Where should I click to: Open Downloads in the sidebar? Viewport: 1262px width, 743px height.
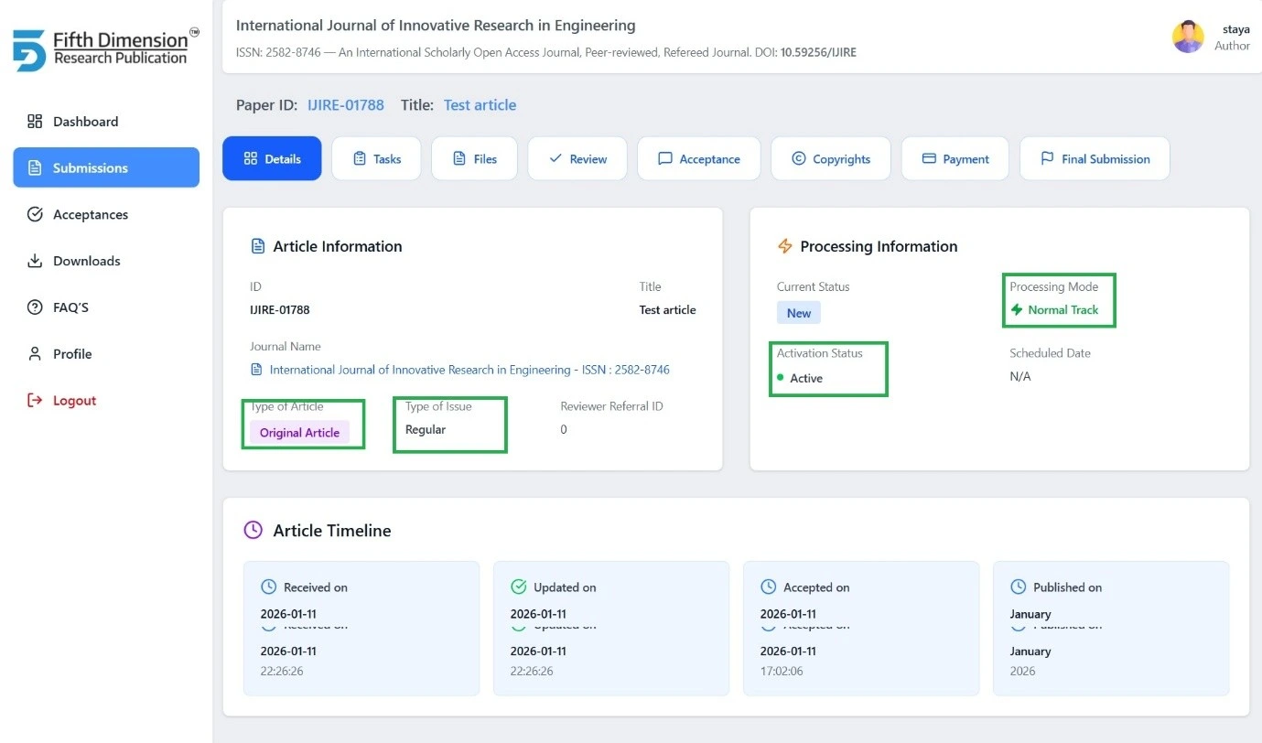[x=106, y=261]
